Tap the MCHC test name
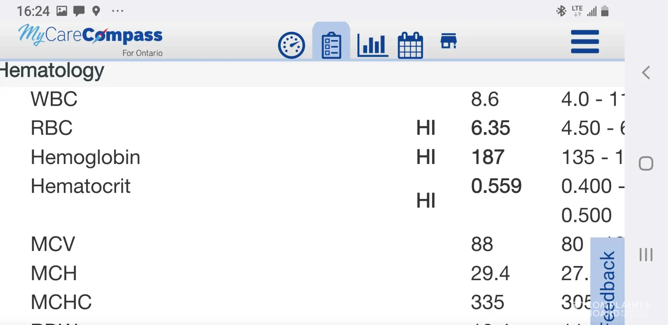This screenshot has width=668, height=325. click(61, 302)
